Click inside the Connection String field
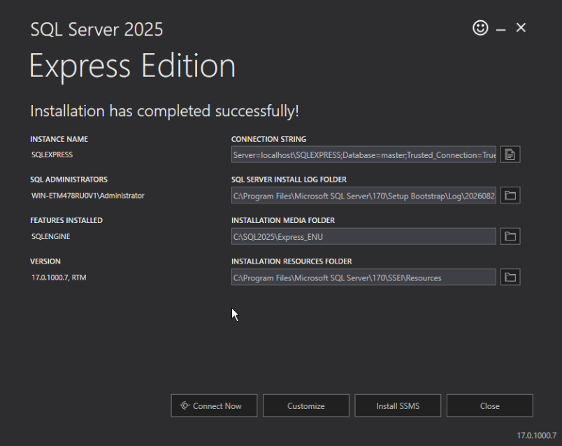This screenshot has width=562, height=446. point(363,154)
